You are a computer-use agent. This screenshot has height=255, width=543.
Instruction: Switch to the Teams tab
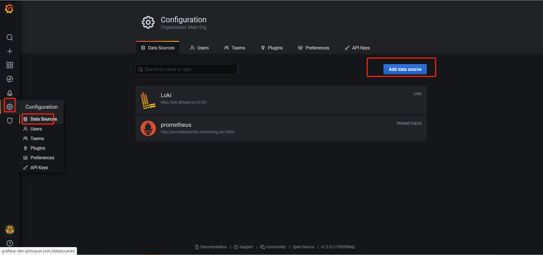coord(234,48)
